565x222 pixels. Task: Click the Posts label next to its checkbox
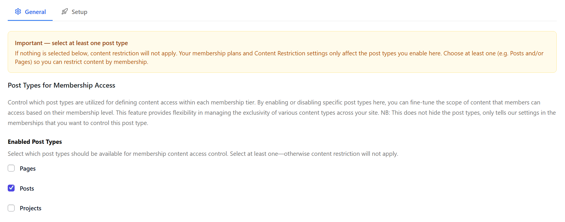[x=27, y=188]
